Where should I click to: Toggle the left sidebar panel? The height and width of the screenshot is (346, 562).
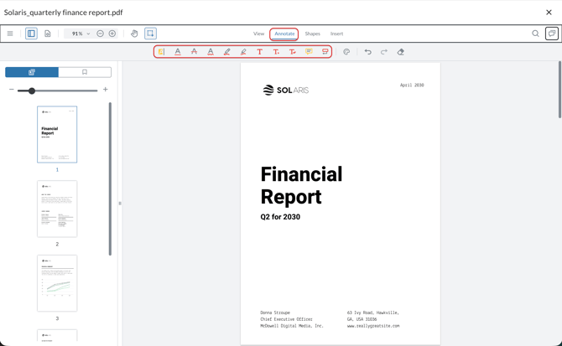[31, 34]
